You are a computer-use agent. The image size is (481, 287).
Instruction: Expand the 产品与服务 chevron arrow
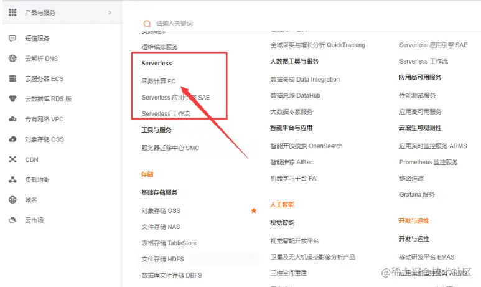tap(110, 12)
